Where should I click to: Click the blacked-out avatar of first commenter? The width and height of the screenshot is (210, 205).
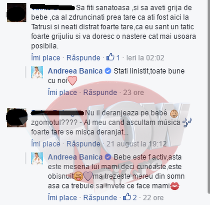point(17,13)
